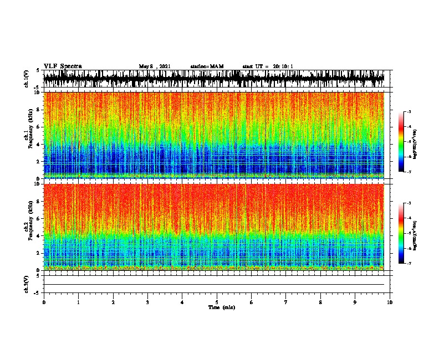Click the -7 label on ch.1 colorbar

(409, 172)
